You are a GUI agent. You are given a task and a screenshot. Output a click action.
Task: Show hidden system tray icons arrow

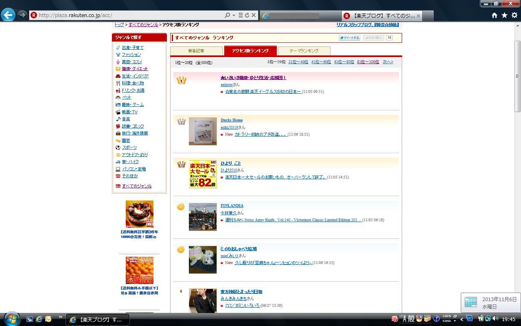point(462,319)
